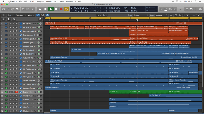The height and width of the screenshot is (114, 204).
Task: Show more control bar items chevron
Action: tap(181, 9)
